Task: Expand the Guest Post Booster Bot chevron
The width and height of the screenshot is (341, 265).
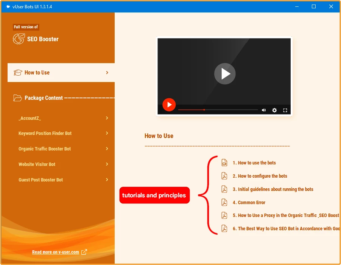Action: tap(107, 180)
